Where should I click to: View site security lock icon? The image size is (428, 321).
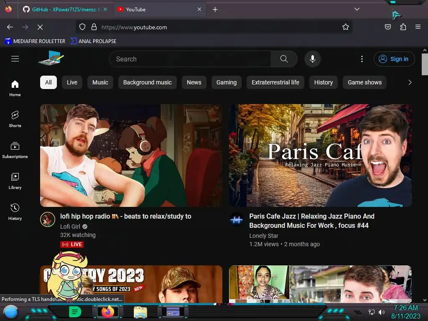coord(94,27)
